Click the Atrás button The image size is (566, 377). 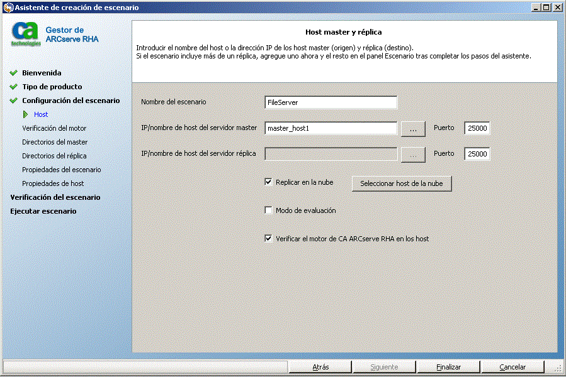coord(320,366)
